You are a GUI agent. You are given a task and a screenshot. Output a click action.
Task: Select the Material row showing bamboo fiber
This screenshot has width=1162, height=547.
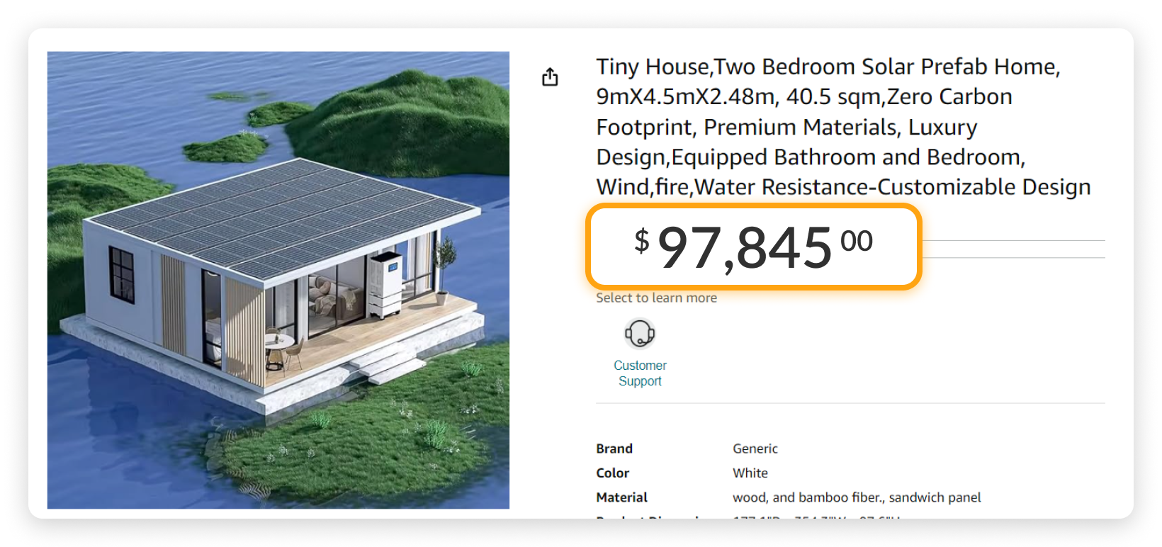(x=856, y=497)
